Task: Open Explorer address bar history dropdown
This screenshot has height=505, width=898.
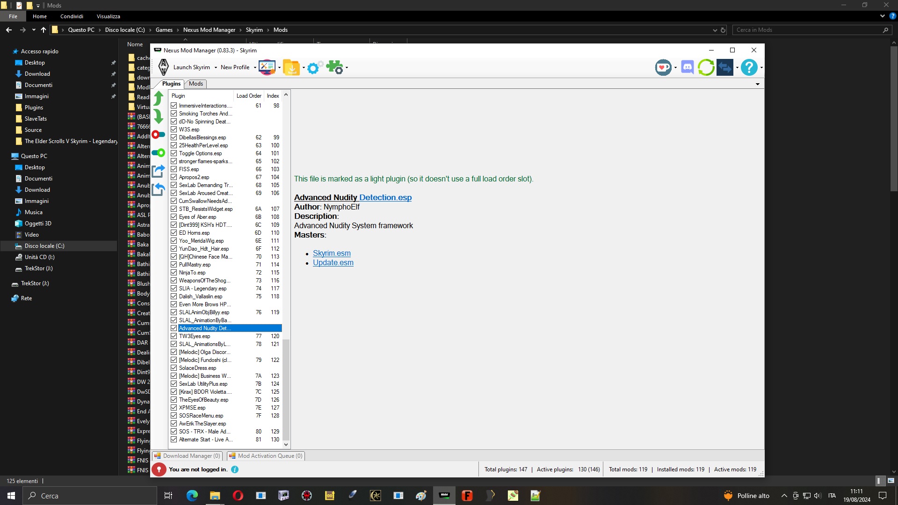Action: 715,30
